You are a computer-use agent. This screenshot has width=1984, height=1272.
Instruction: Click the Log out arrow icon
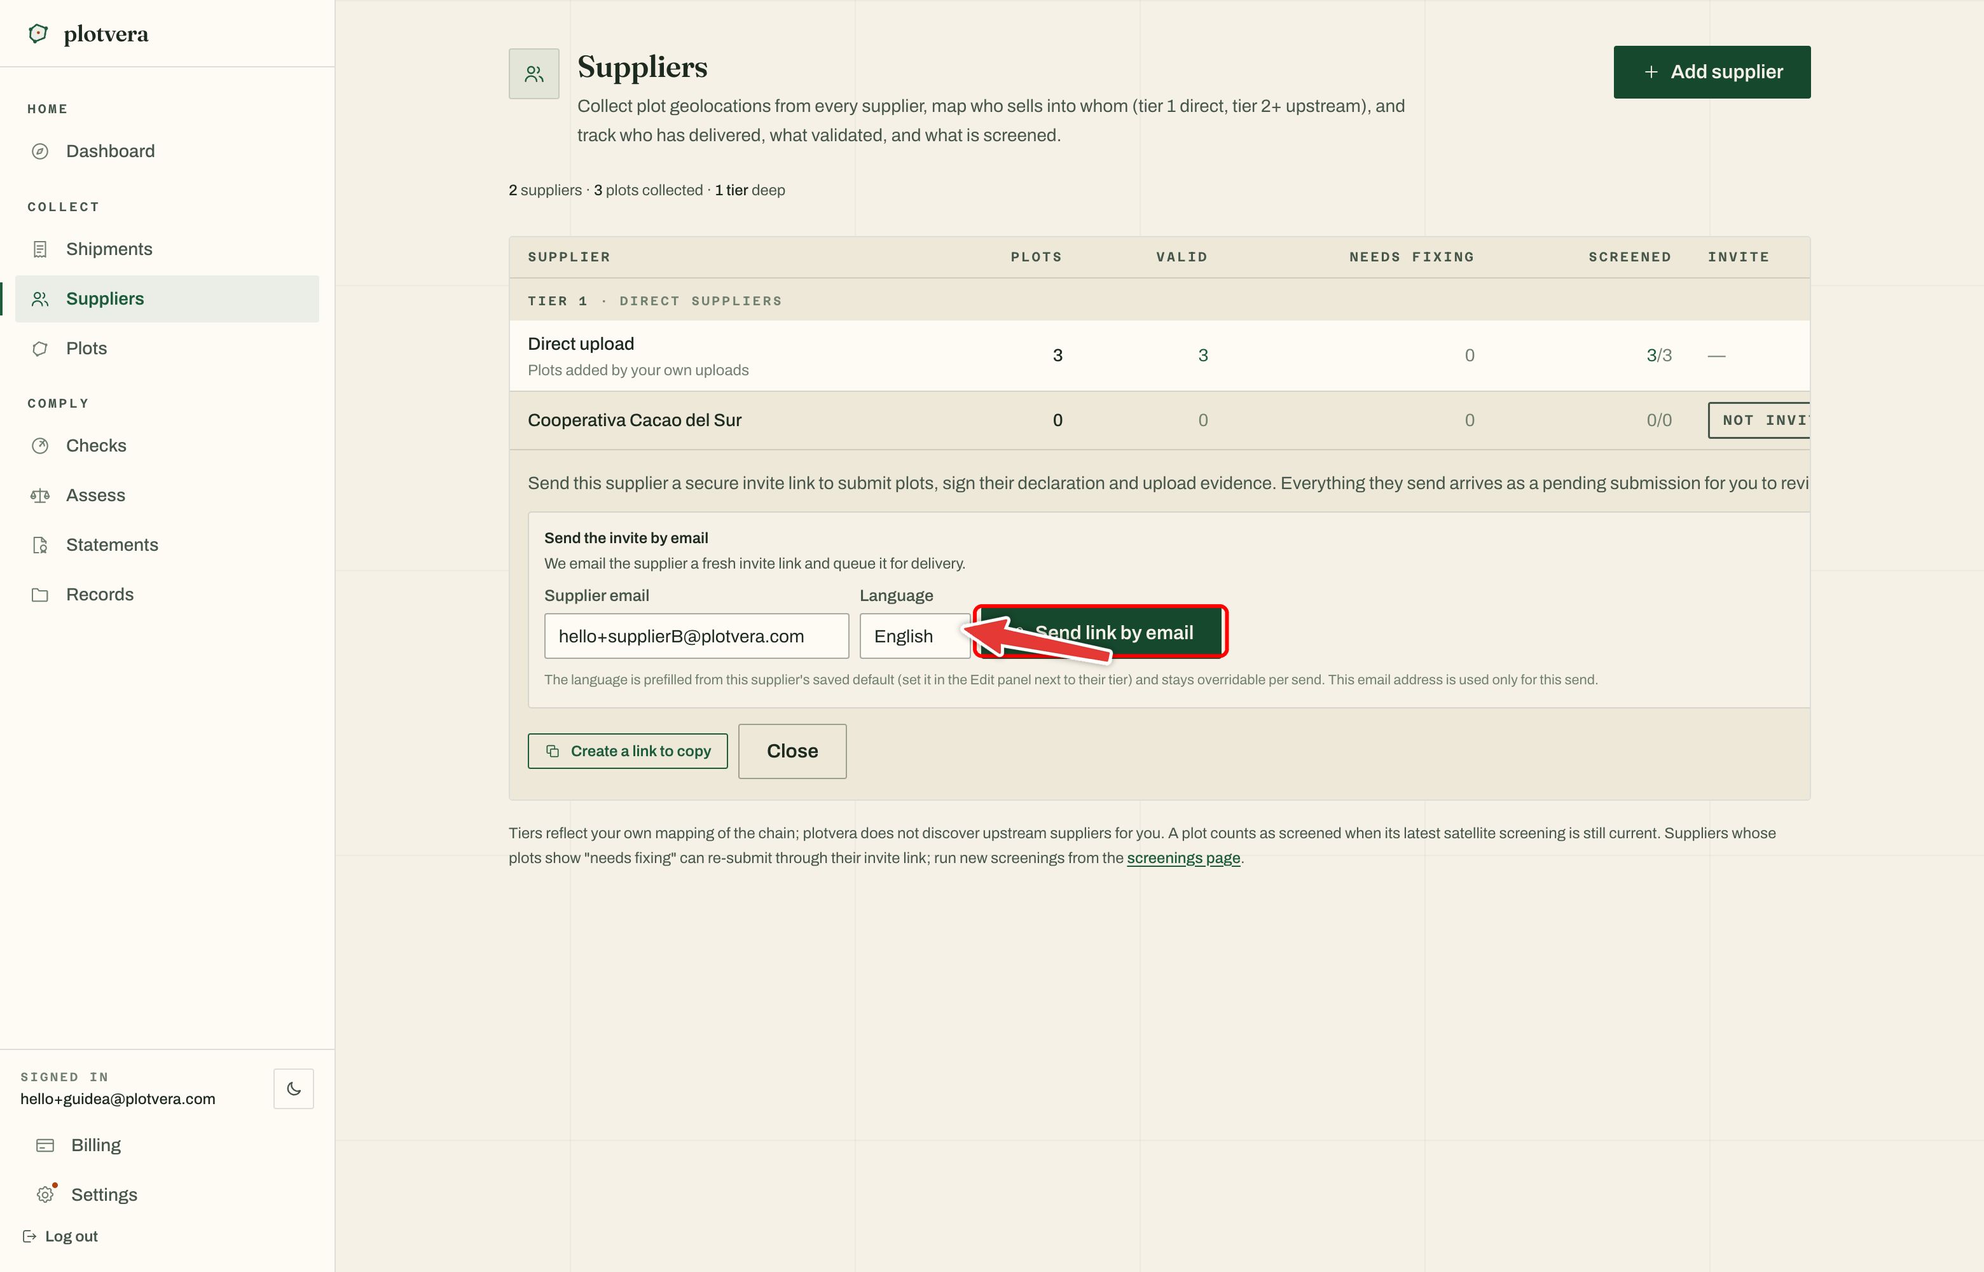click(29, 1236)
